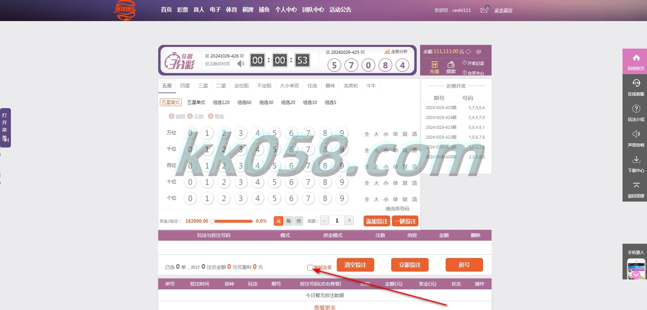Expand the 打开菜单 side tab

5,127
